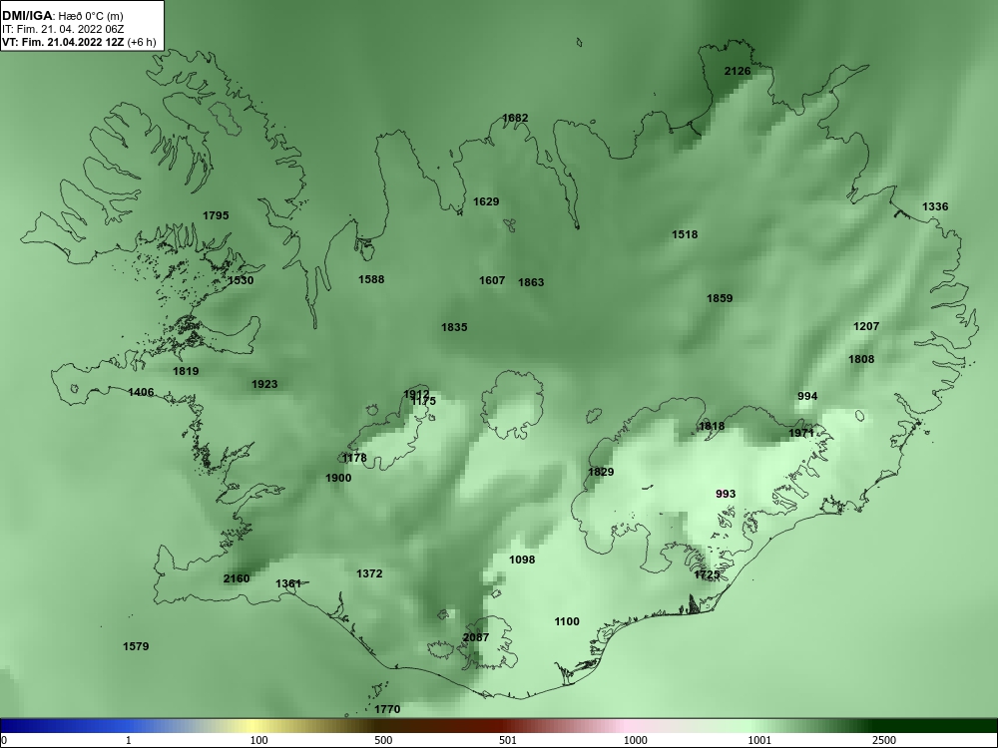Click the 1819 map value
998x748 pixels.
coord(186,371)
